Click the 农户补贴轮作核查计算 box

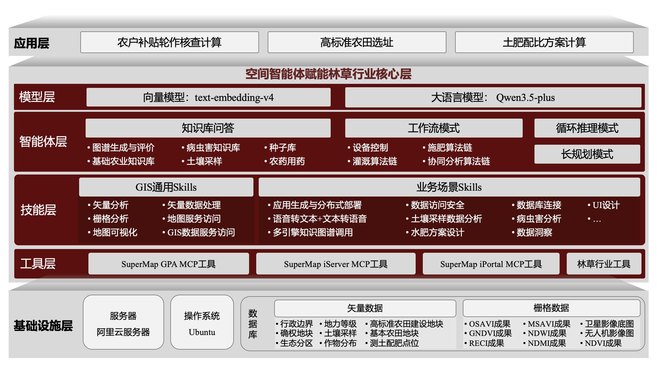169,42
